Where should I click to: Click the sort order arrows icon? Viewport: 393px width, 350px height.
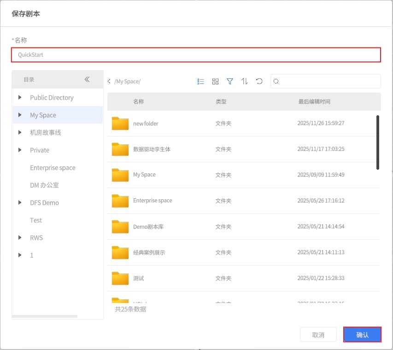pyautogui.click(x=245, y=81)
